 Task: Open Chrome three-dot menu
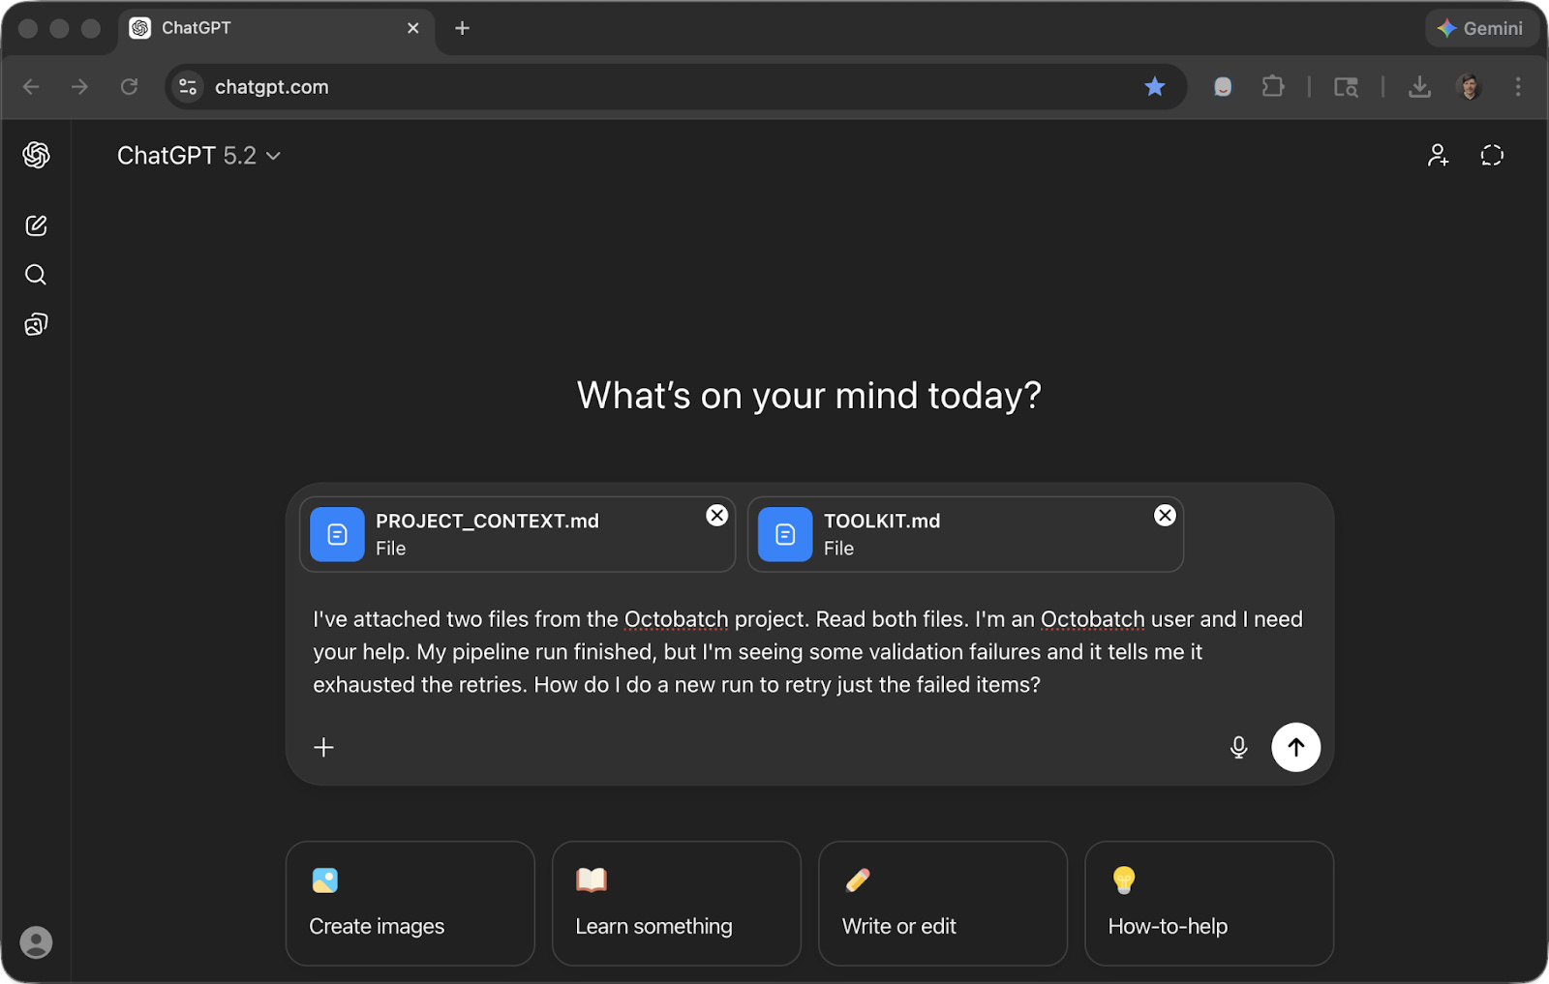point(1518,87)
